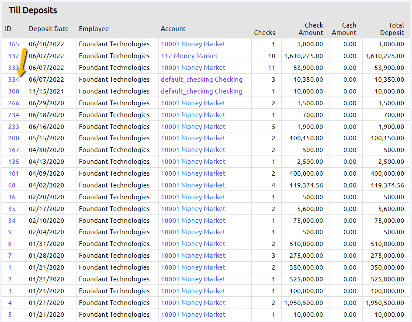The image size is (412, 322).
Task: Open till deposit ID 266
Action: pos(14,103)
